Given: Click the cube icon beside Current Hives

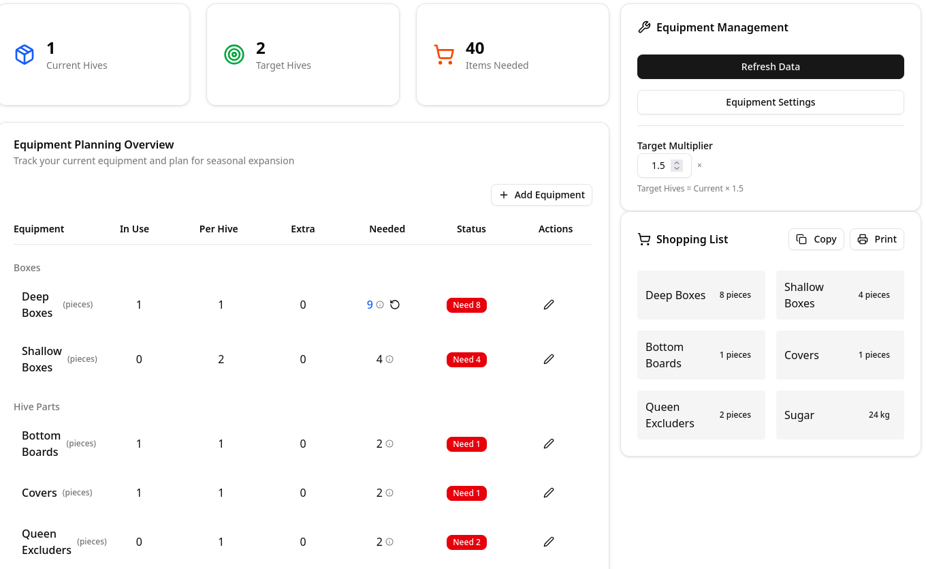Looking at the screenshot, I should [25, 55].
